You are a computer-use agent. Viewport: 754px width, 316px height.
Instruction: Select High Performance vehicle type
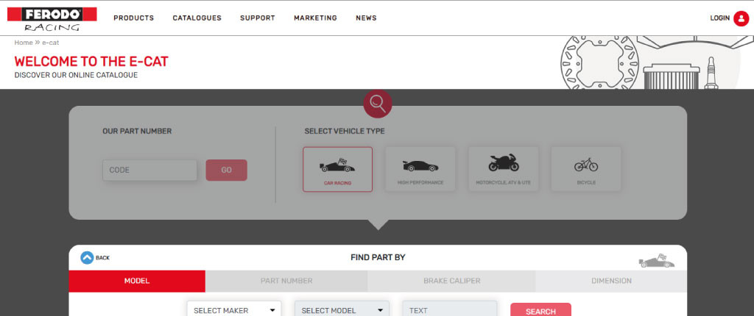click(x=420, y=170)
